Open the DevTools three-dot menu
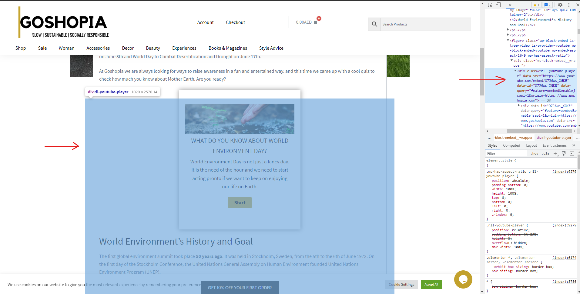The width and height of the screenshot is (580, 294). pos(569,5)
